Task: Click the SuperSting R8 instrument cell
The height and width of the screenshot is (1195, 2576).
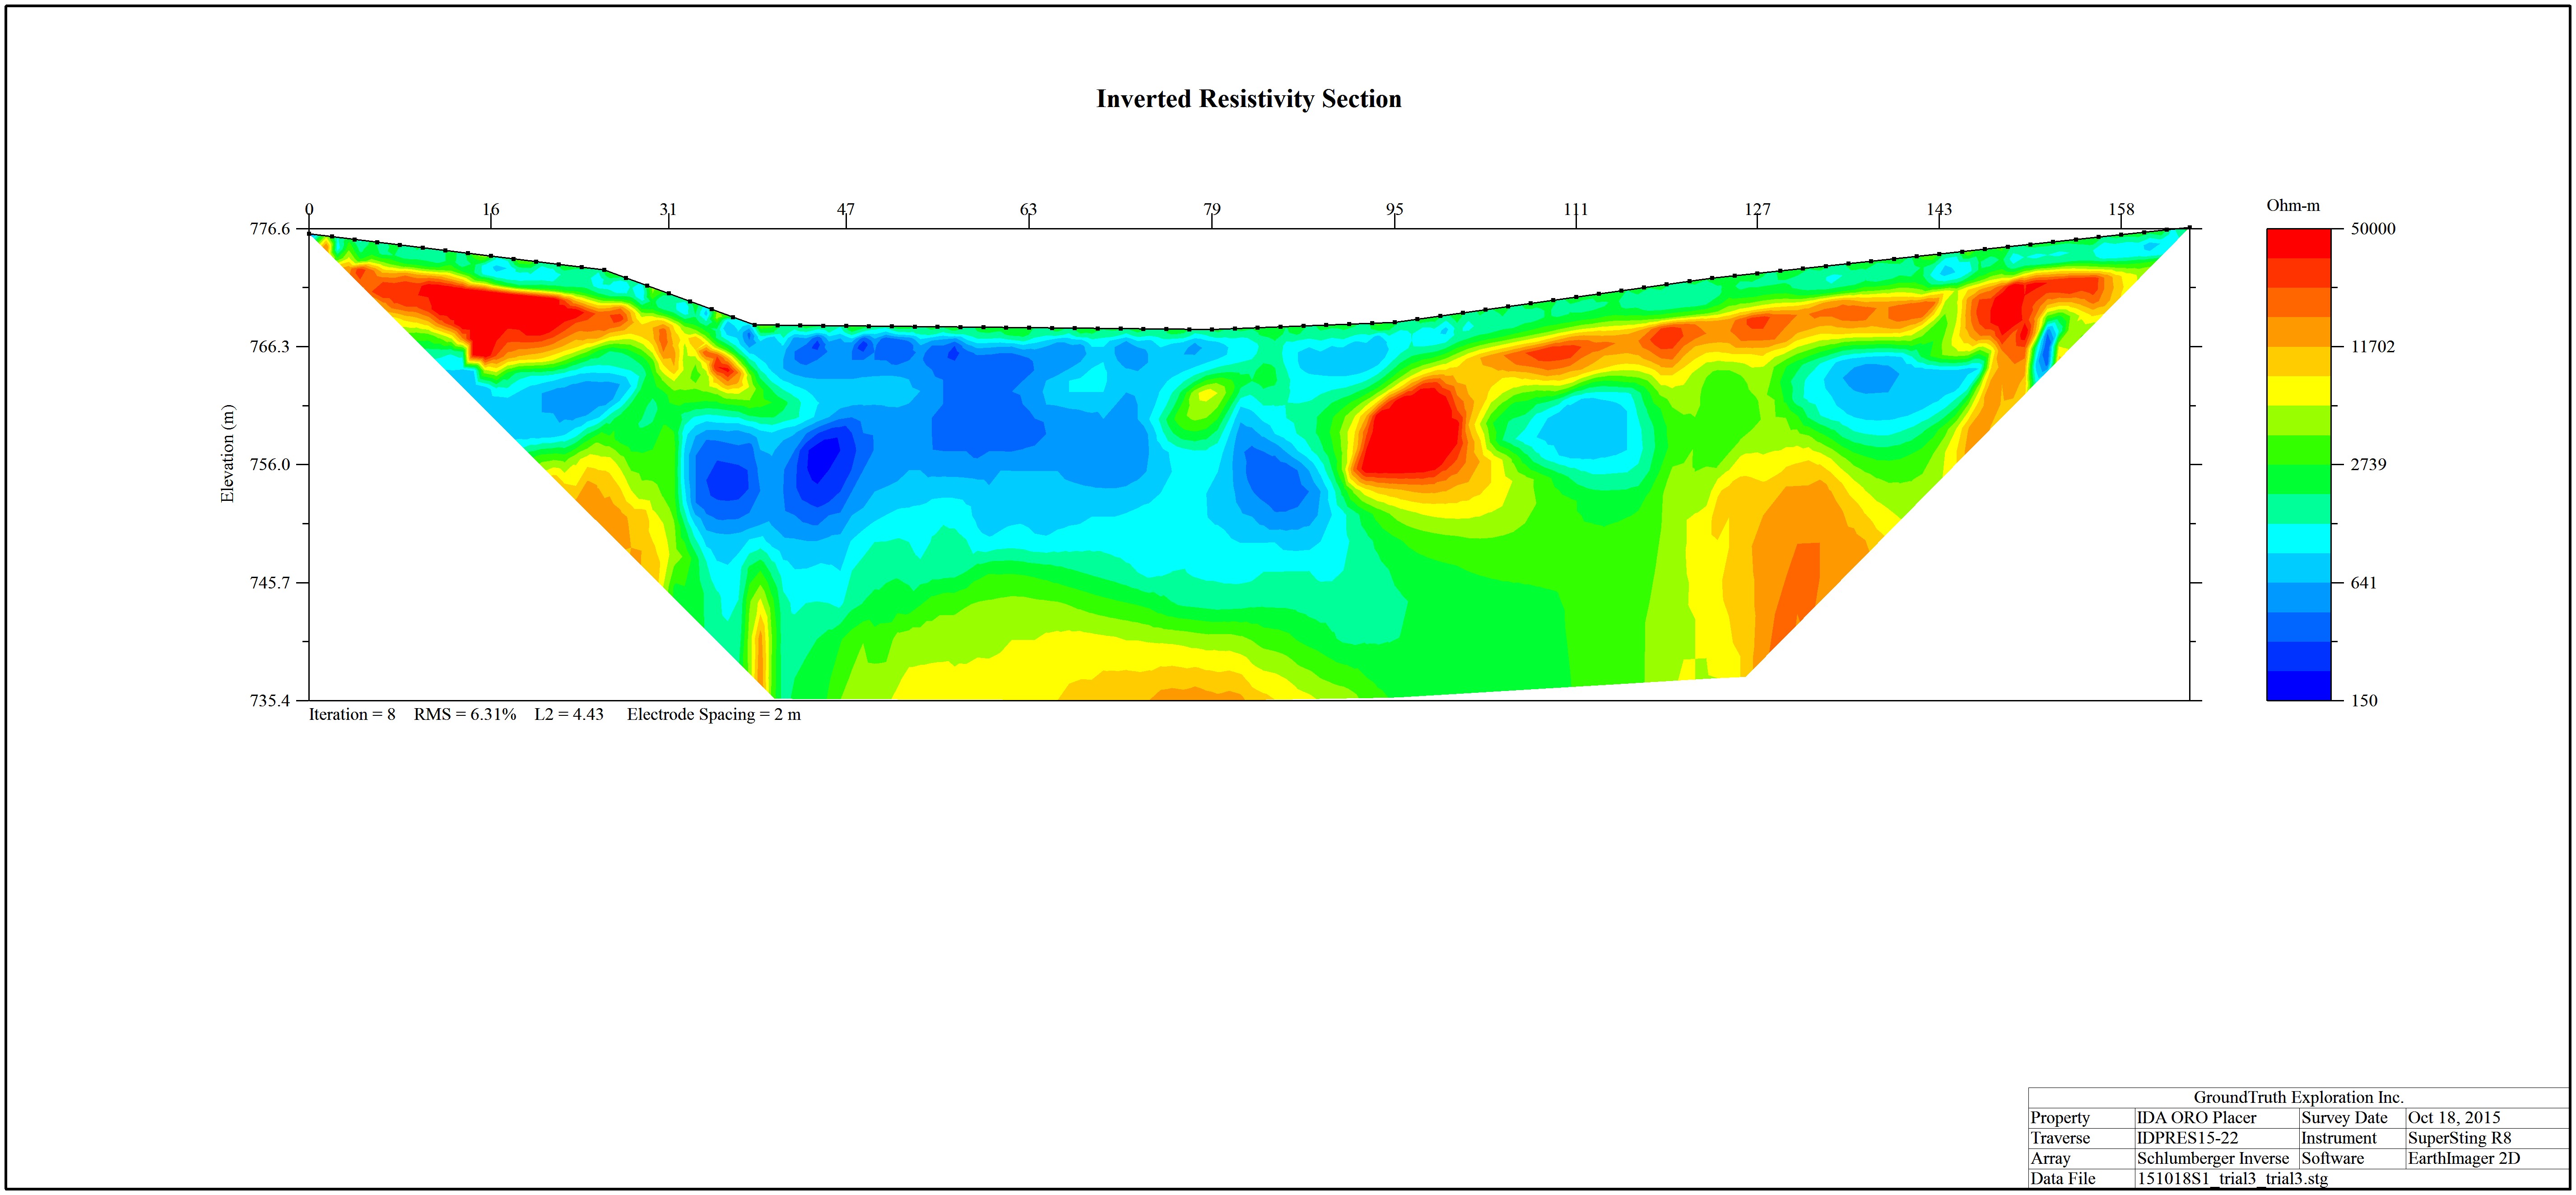Action: tap(2459, 1138)
